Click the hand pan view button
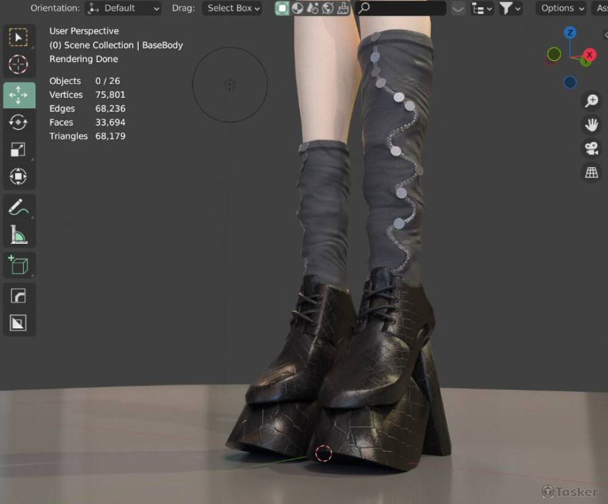This screenshot has height=504, width=608. click(x=591, y=125)
